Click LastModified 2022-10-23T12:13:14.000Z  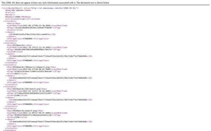(37, 47)
